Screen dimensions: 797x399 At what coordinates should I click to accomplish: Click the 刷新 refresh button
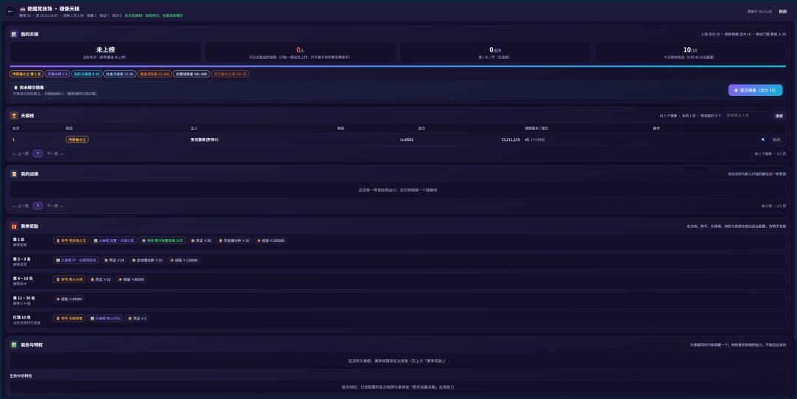tap(783, 11)
